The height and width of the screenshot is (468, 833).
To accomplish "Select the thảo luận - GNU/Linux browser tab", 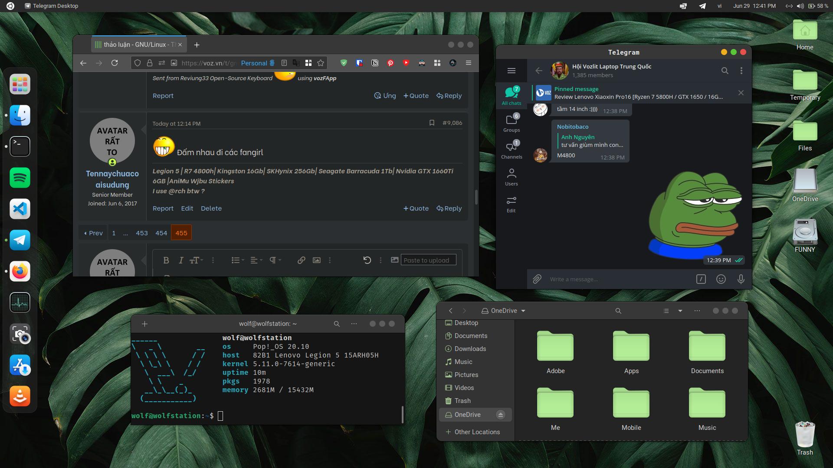I will tap(139, 45).
